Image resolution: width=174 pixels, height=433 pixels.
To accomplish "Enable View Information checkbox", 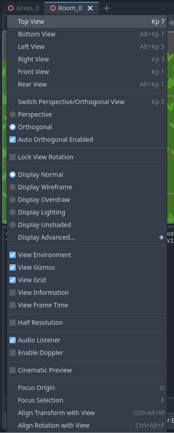I will click(87, 293).
